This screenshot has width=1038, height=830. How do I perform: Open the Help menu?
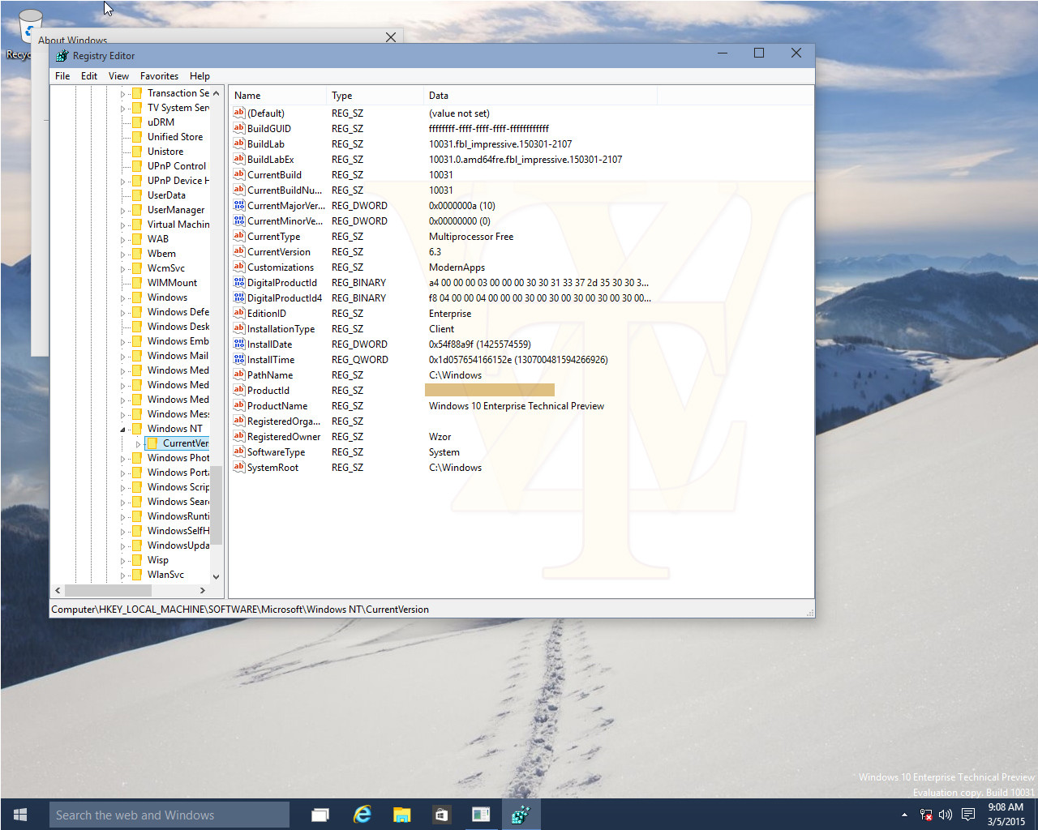click(199, 75)
